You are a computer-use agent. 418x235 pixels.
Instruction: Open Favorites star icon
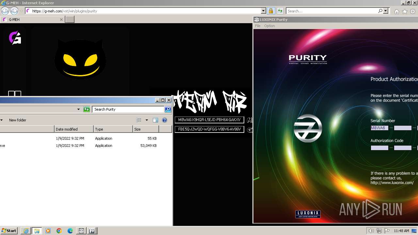(405, 11)
